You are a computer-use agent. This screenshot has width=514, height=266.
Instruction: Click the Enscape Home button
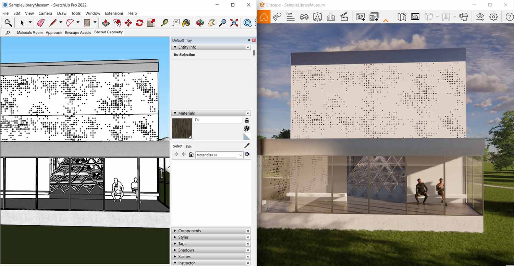(x=264, y=17)
